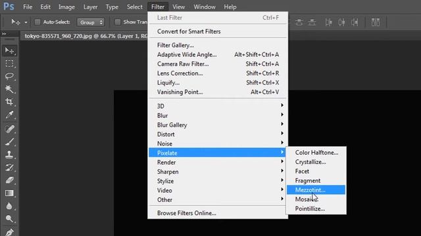Image resolution: width=421 pixels, height=236 pixels.
Task: Expand the Stylize submenu
Action: click(218, 181)
